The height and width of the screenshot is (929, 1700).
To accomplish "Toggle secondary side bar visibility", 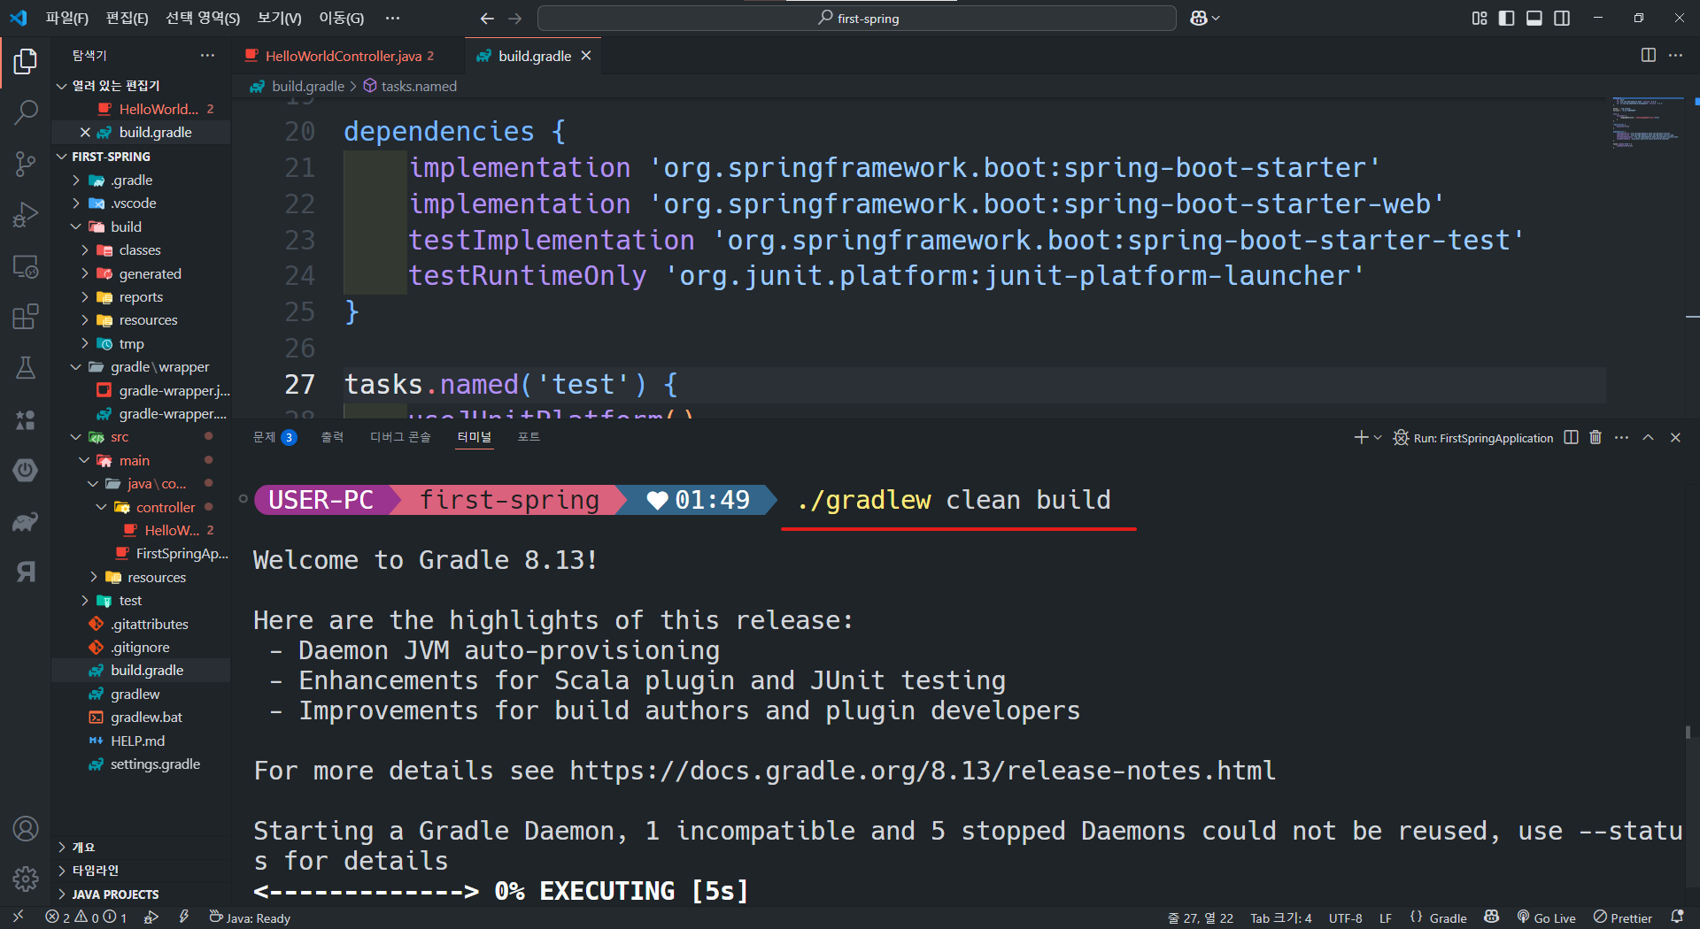I will (x=1562, y=18).
